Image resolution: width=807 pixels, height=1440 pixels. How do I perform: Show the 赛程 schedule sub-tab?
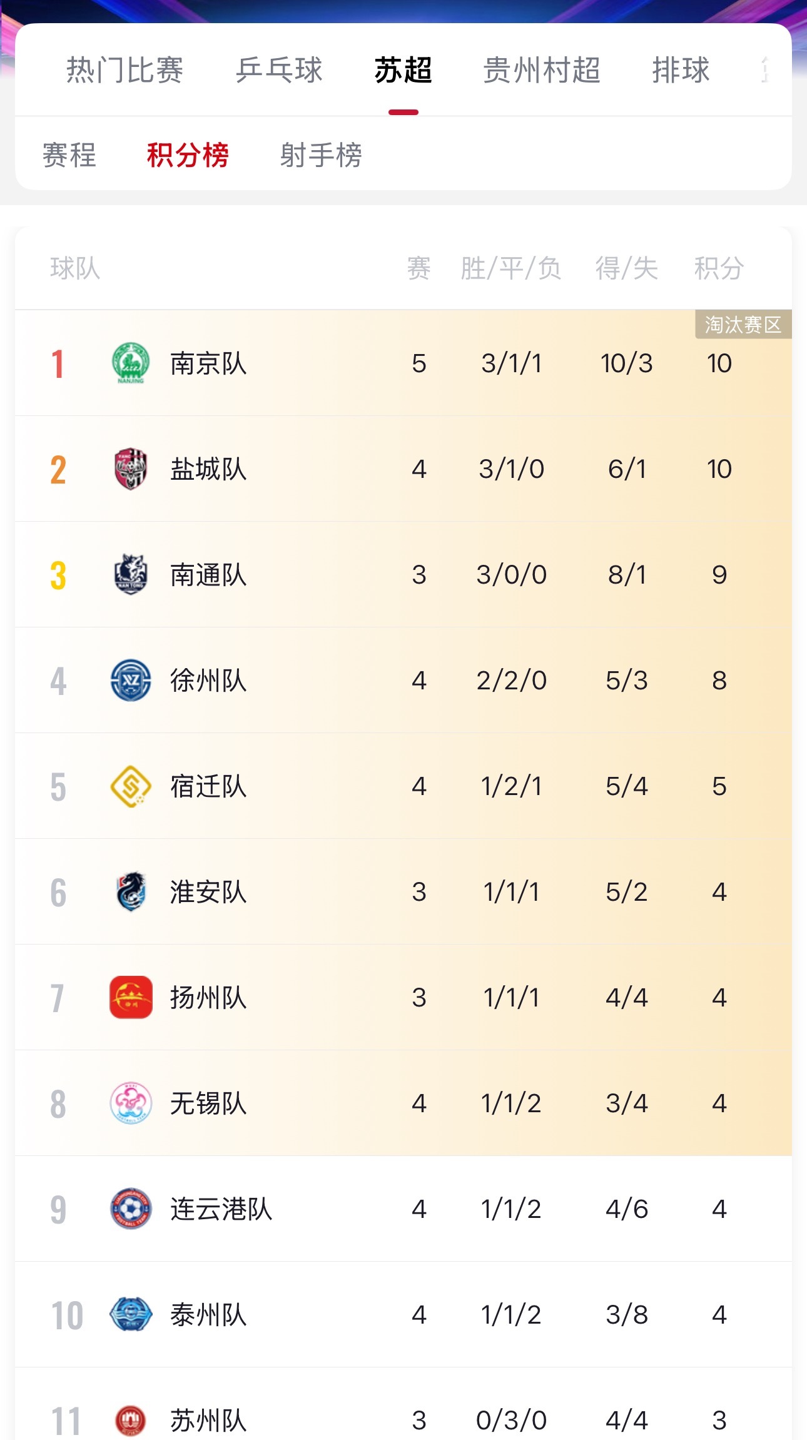click(x=69, y=155)
